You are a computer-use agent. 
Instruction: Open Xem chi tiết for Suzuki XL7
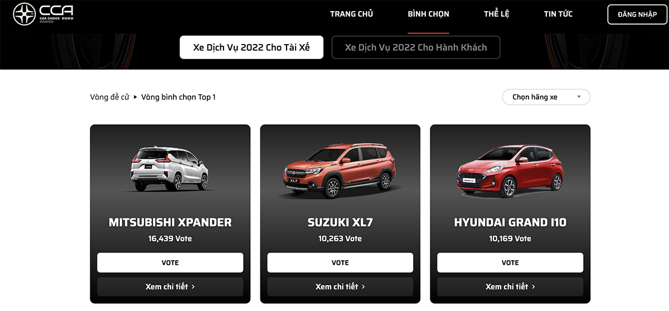click(x=340, y=286)
